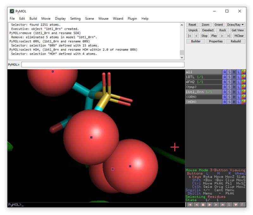Jump to last frame in bottom playback bar
This screenshot has width=253, height=215.
click(x=223, y=205)
